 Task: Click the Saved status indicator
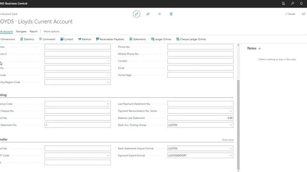(290, 14)
